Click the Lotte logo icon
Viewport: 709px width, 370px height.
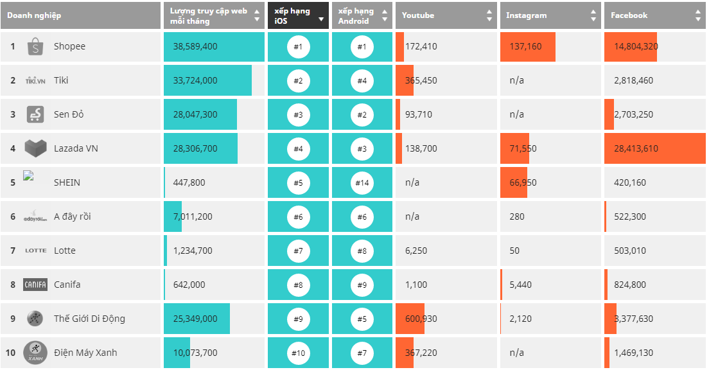tap(35, 251)
